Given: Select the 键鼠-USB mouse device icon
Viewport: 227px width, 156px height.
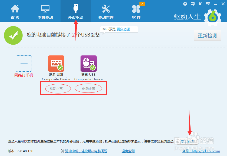Looking at the screenshot, I should click(x=89, y=64).
